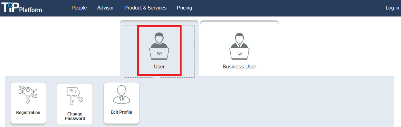Open Registration via its text label
Screen dimensions: 401x127
(x=28, y=112)
